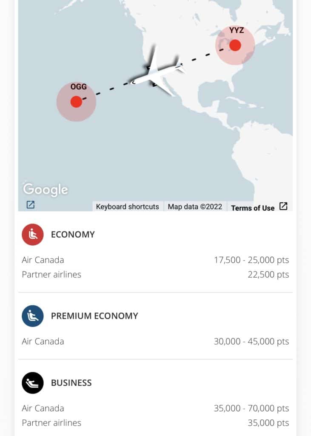
Task: Click the red OGG airport marker
Action: pyautogui.click(x=76, y=102)
